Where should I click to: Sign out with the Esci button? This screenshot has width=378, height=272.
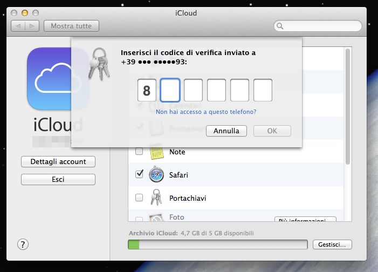click(x=58, y=180)
